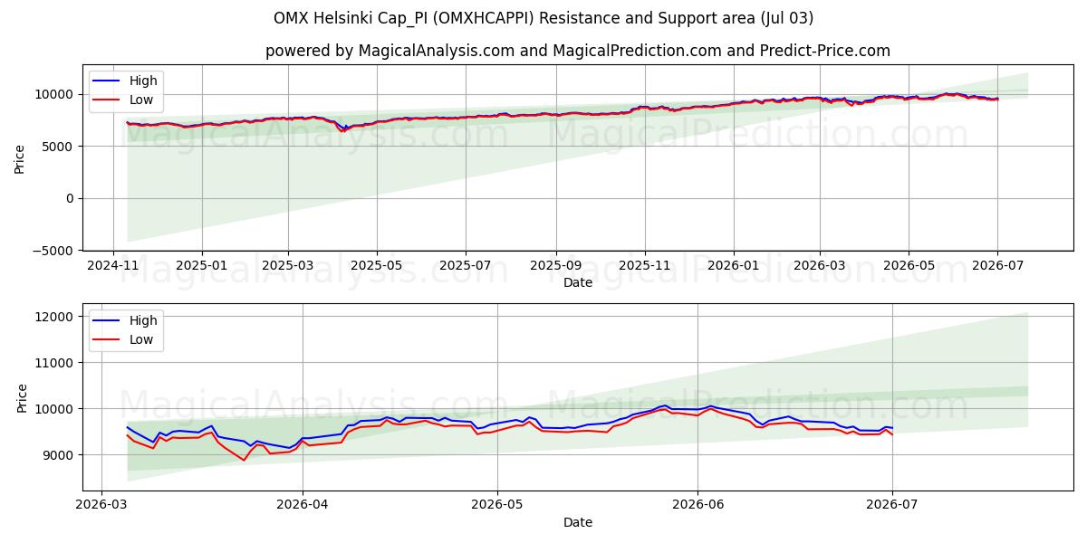Click the '10000' y-axis label in top chart
This screenshot has height=543, width=1087.
coord(55,94)
